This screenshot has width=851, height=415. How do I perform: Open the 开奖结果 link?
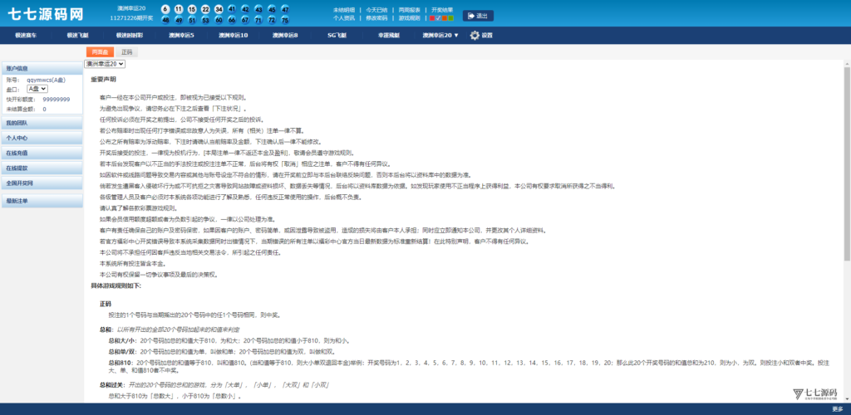click(x=442, y=10)
